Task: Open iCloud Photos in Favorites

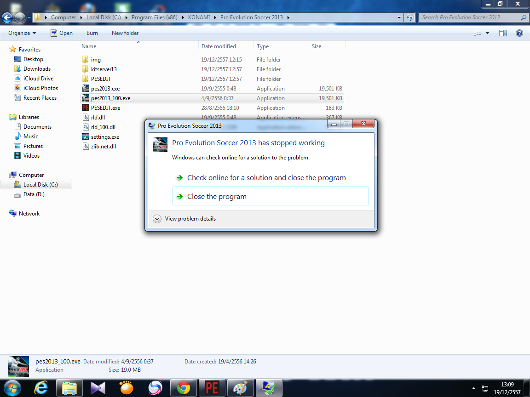Action: click(40, 88)
